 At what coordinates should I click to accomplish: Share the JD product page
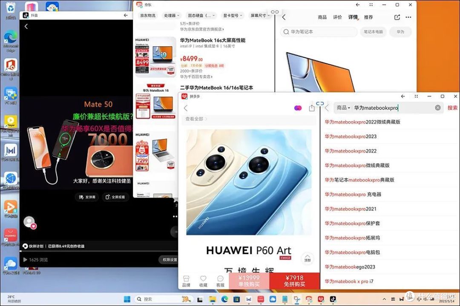[397, 17]
